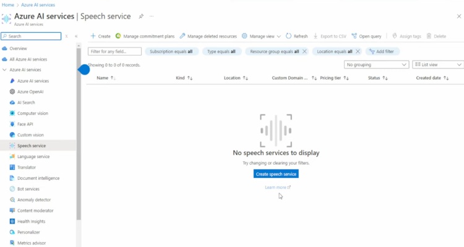Pin the Speech service page

coord(141,17)
